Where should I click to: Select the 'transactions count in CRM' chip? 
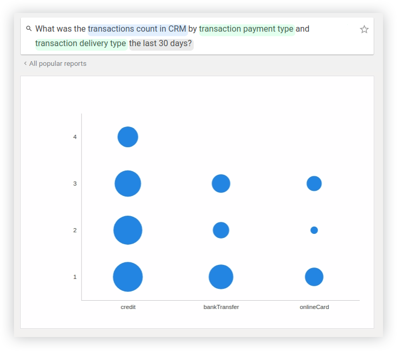point(137,29)
